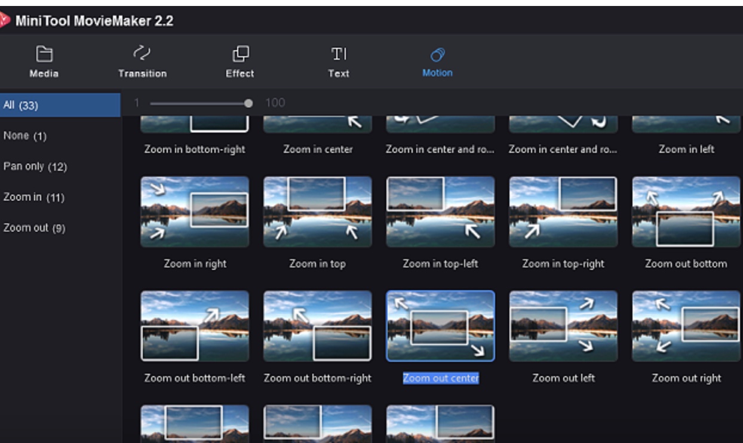Click the "Zoom in top-left" label
743x443 pixels.
pyautogui.click(x=441, y=264)
